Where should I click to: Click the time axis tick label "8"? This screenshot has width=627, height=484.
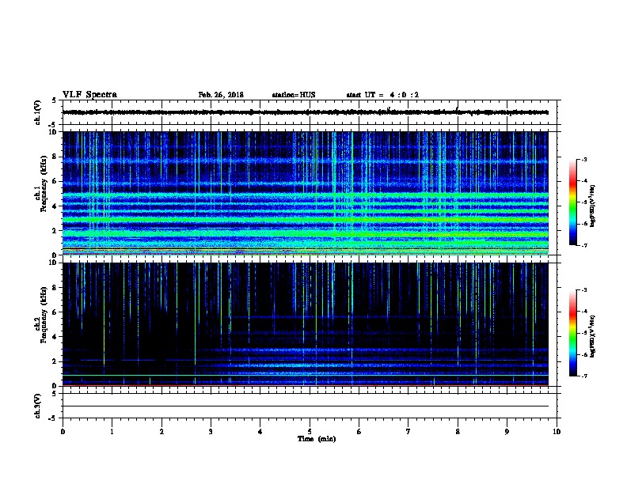pyautogui.click(x=458, y=432)
